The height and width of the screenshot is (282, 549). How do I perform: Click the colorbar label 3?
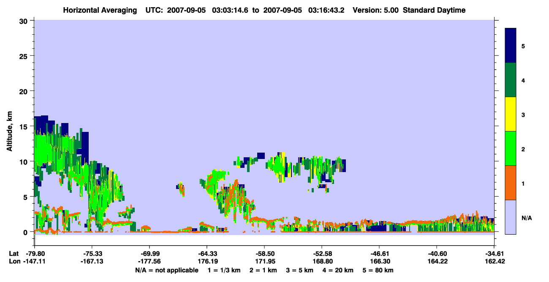tap(523, 115)
